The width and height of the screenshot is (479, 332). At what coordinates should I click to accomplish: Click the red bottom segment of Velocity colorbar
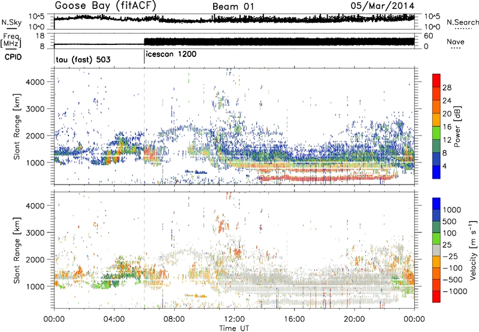[x=436, y=297]
